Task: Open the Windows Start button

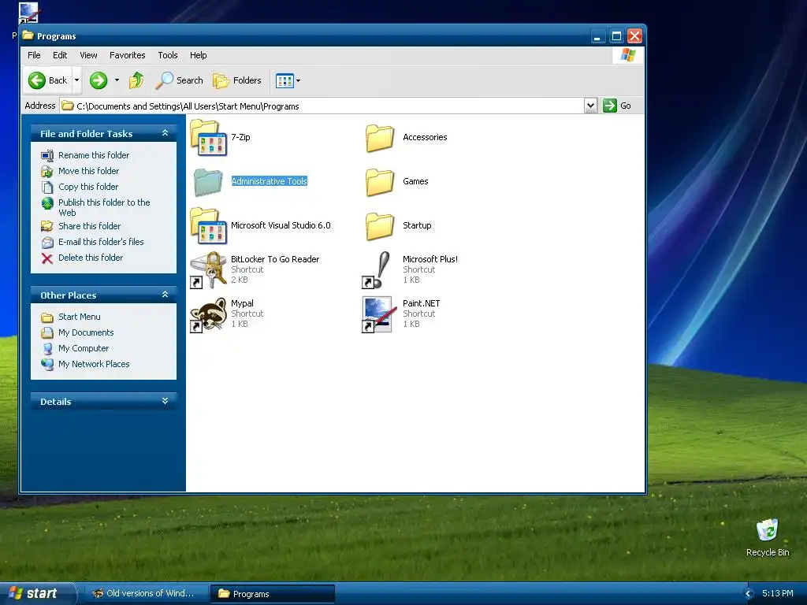Action: point(36,593)
